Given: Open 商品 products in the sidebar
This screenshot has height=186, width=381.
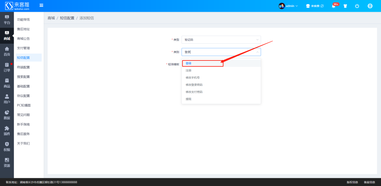Looking at the screenshot, I should pyautogui.click(x=7, y=83).
